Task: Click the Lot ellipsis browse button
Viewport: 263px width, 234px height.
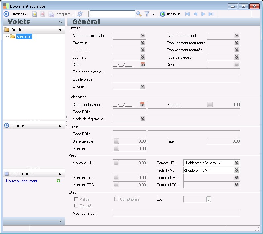Action: coord(208,199)
